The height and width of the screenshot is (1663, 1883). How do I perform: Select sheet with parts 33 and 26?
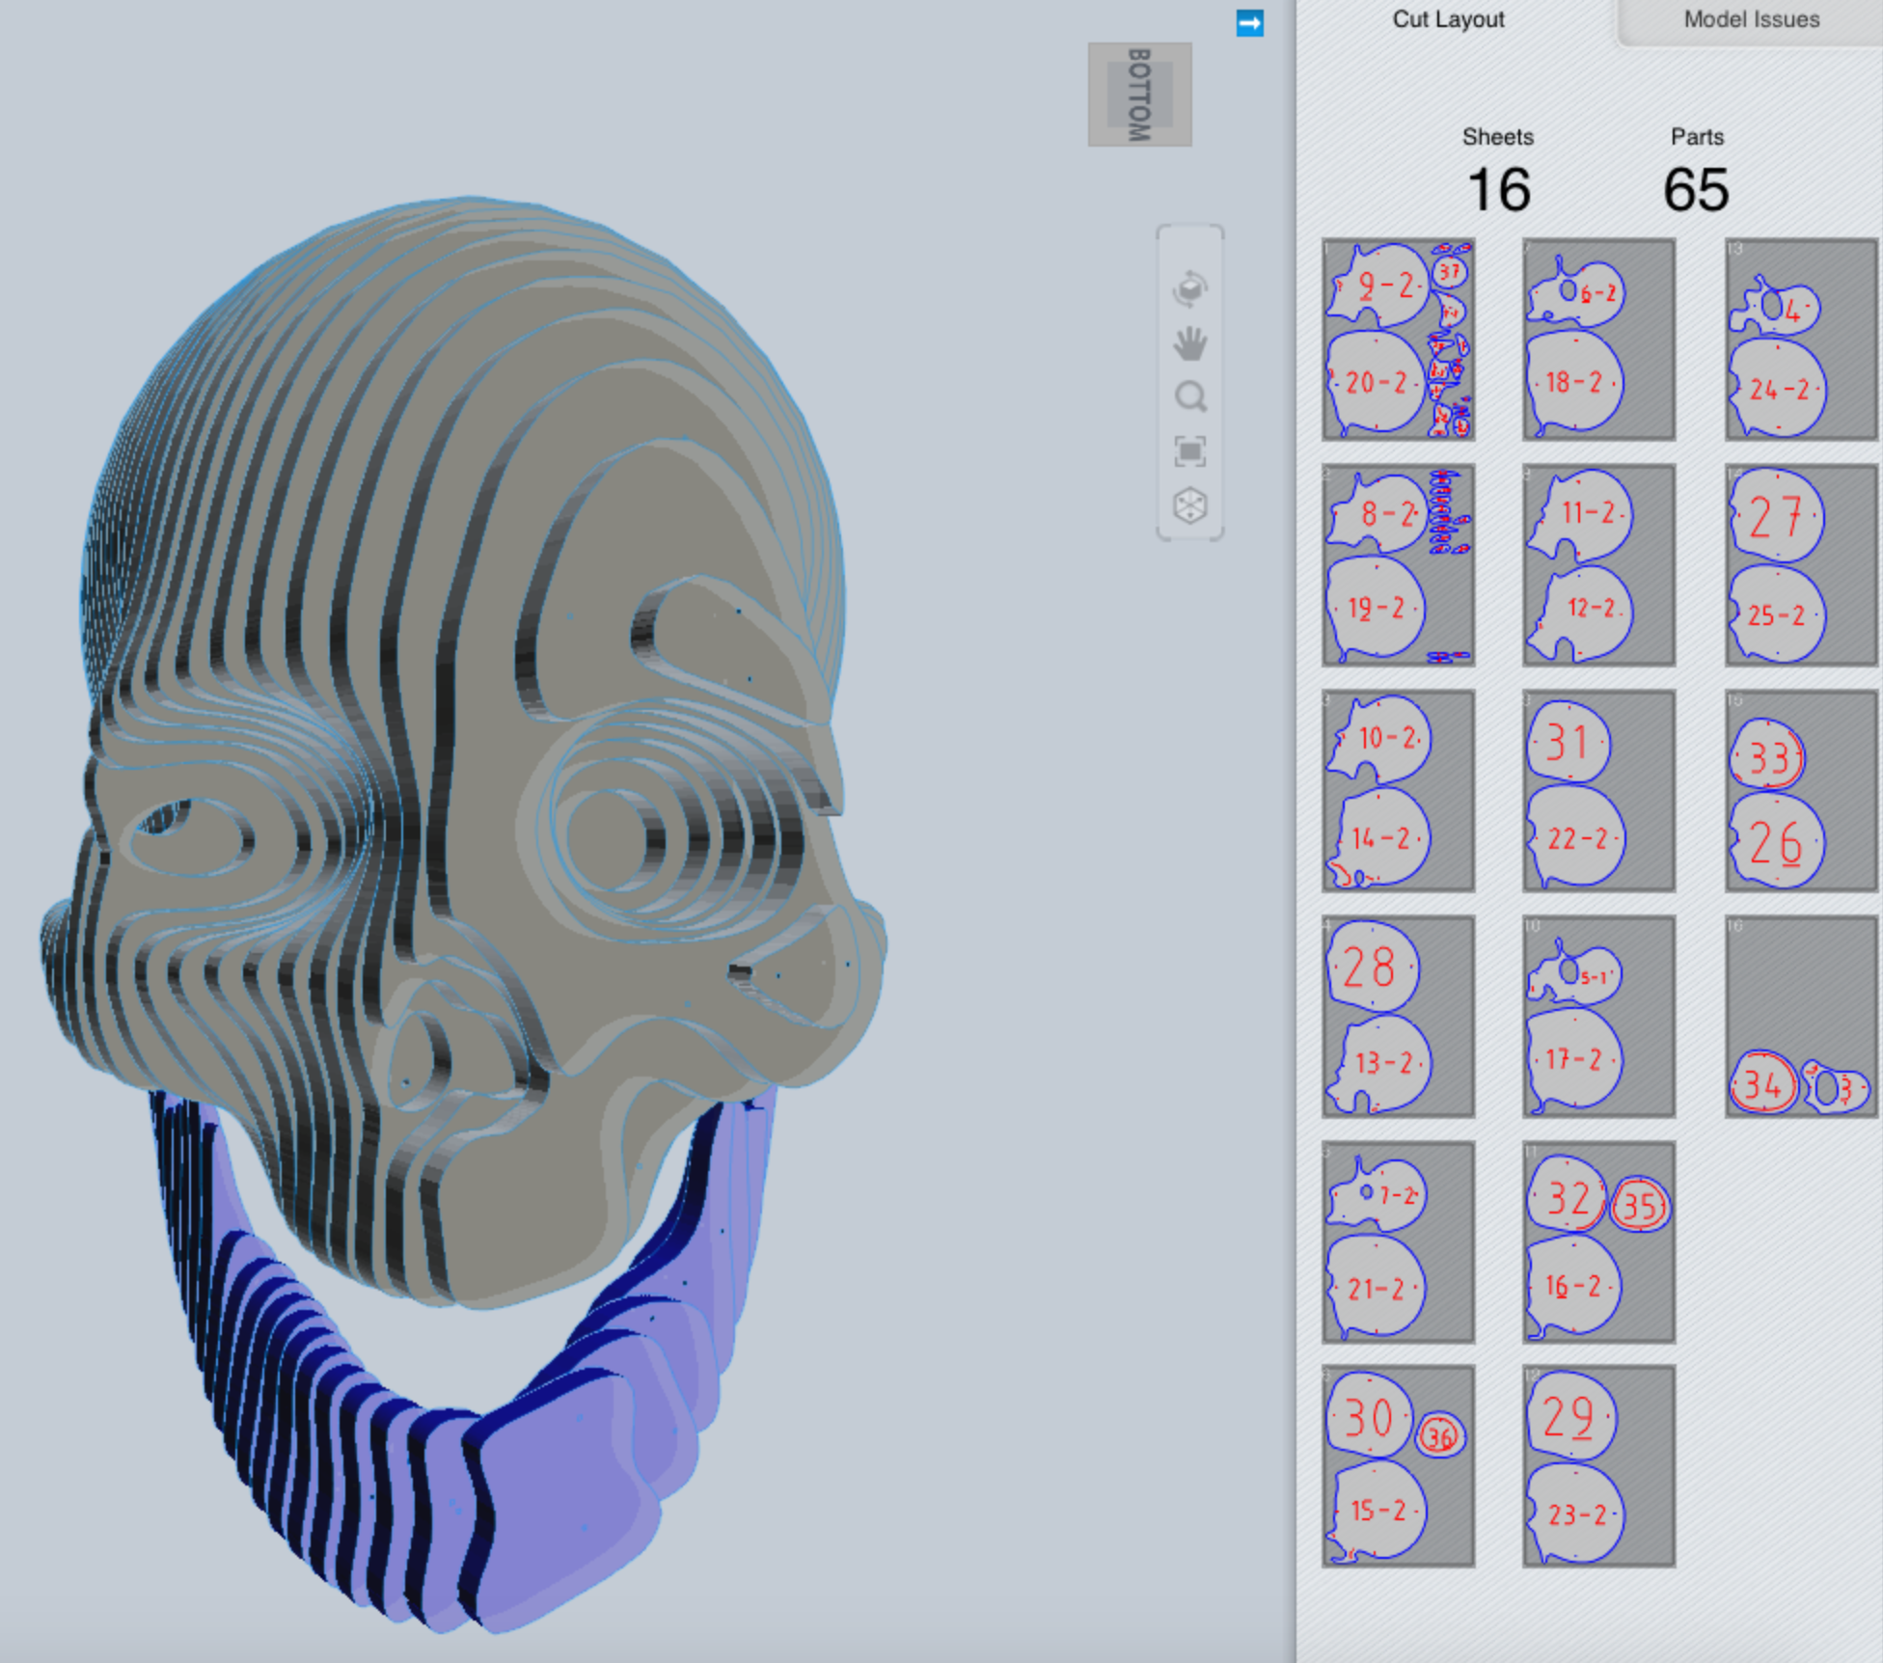[1800, 790]
